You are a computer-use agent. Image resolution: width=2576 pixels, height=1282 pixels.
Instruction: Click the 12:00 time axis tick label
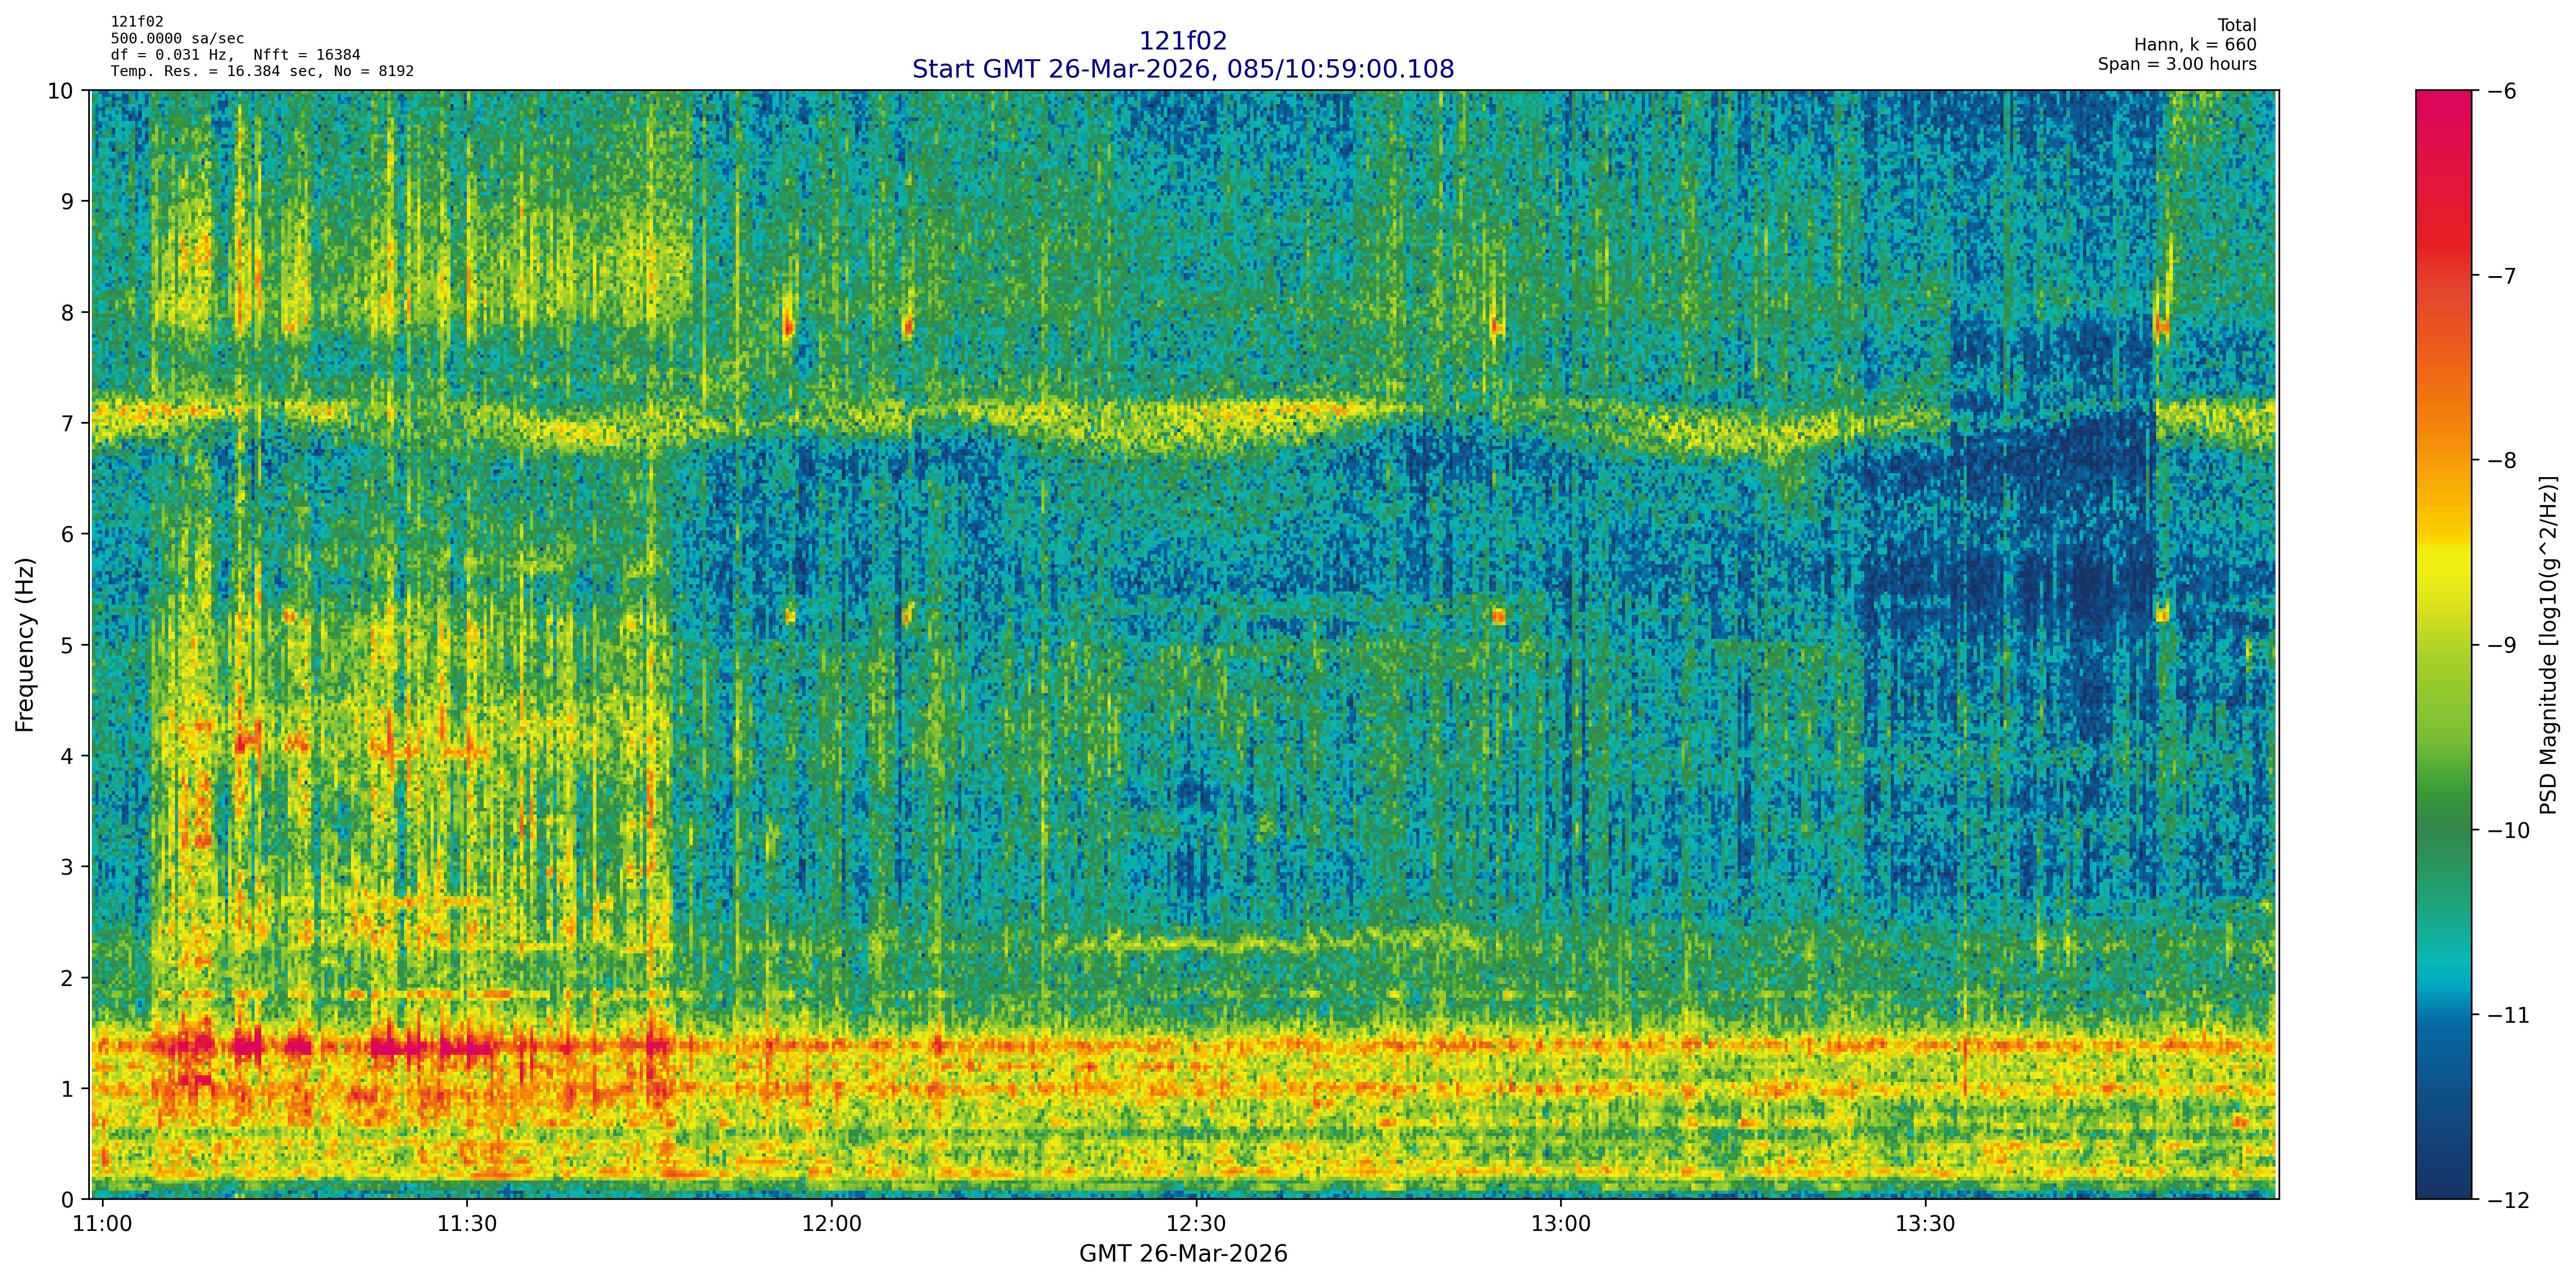tap(831, 1224)
